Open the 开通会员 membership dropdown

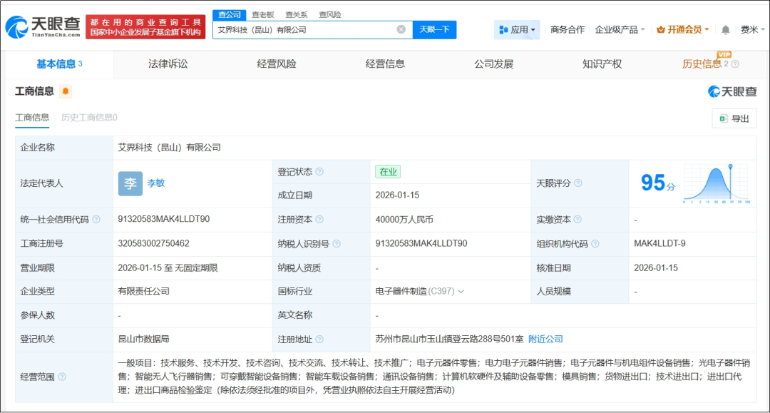682,30
